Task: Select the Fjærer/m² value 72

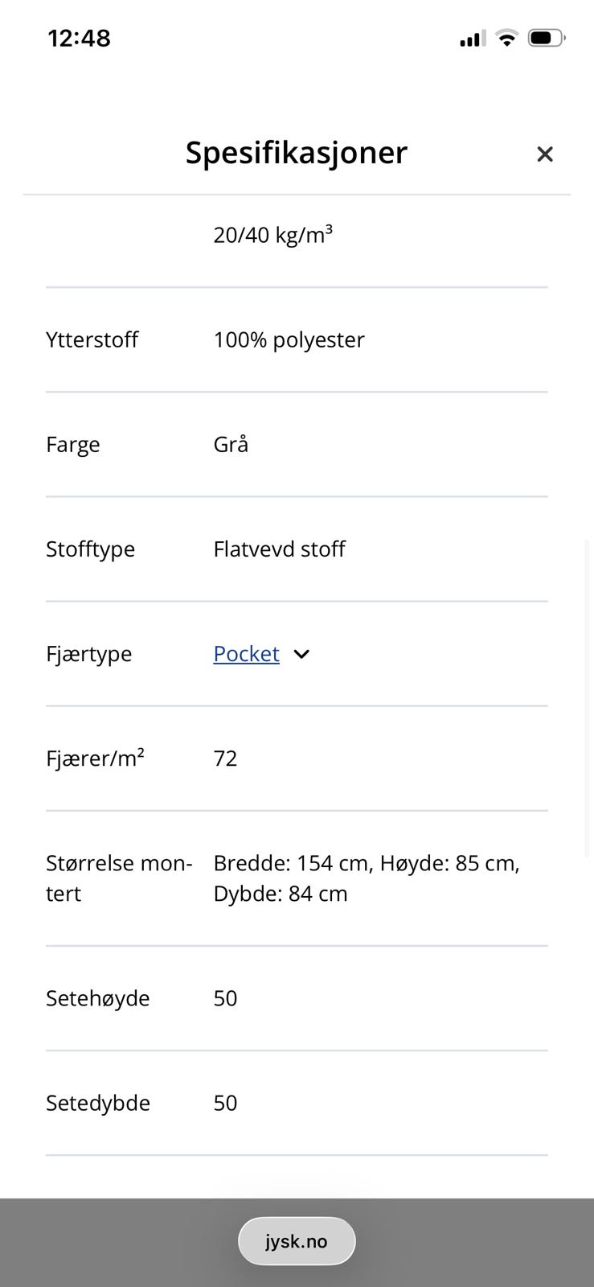Action: (x=225, y=759)
